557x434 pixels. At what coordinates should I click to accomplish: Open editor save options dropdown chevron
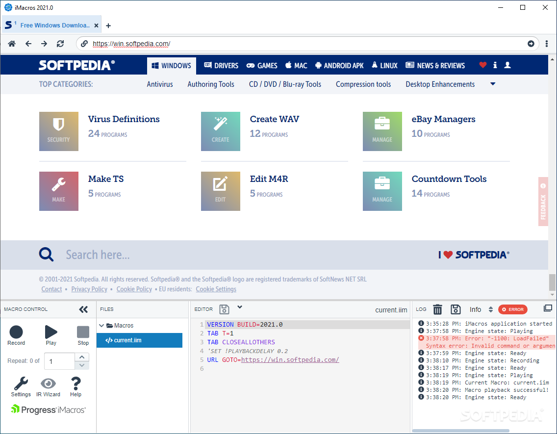pyautogui.click(x=240, y=307)
